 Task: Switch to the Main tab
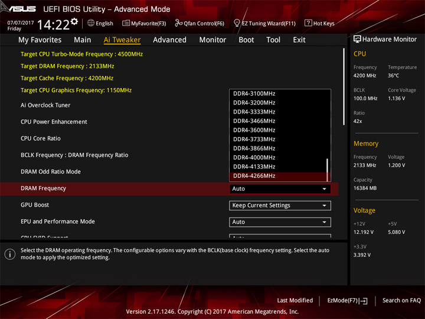click(83, 40)
